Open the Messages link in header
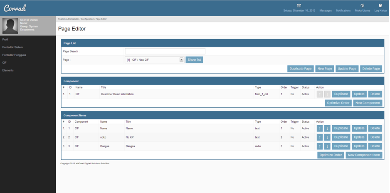The height and width of the screenshot is (193, 390). [x=326, y=10]
